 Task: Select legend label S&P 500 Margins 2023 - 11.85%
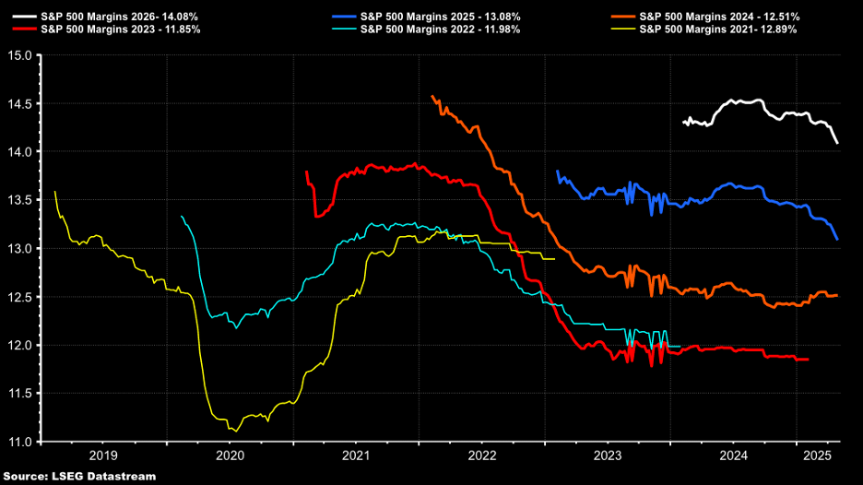(121, 30)
